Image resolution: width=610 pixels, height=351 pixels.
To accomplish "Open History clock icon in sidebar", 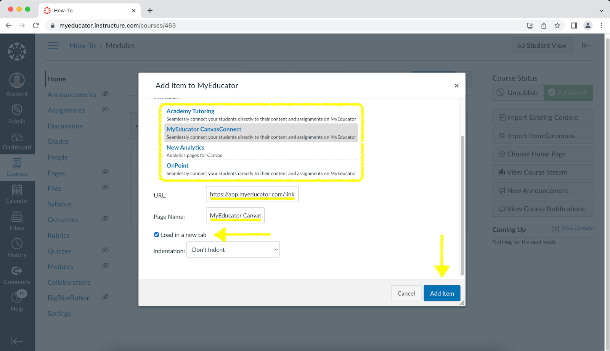I will (x=17, y=248).
